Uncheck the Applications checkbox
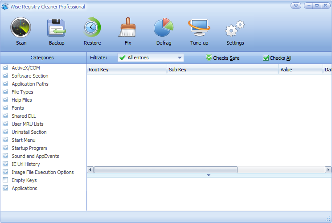This screenshot has width=332, height=223. 5,188
